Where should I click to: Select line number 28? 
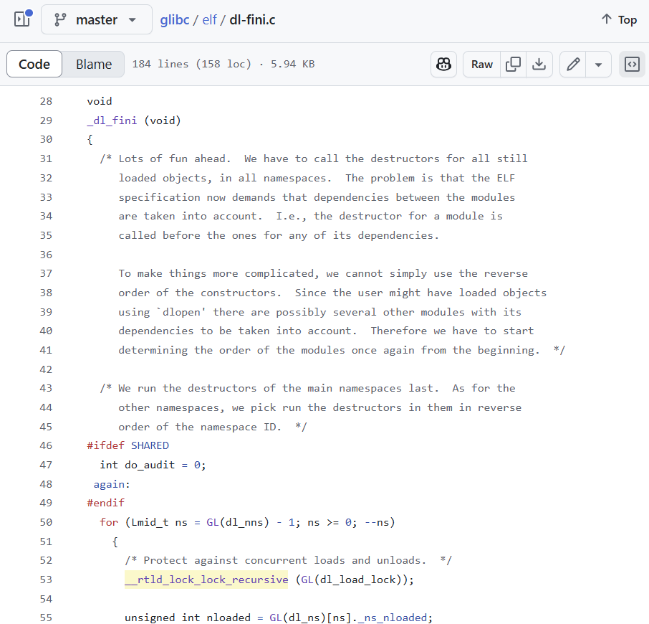[46, 101]
